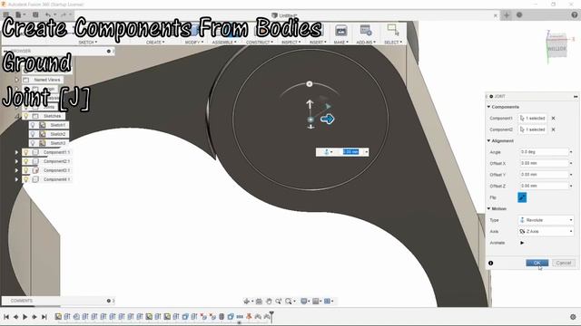Expand the Component2:1 tree node
This screenshot has height=326, width=581.
point(16,161)
